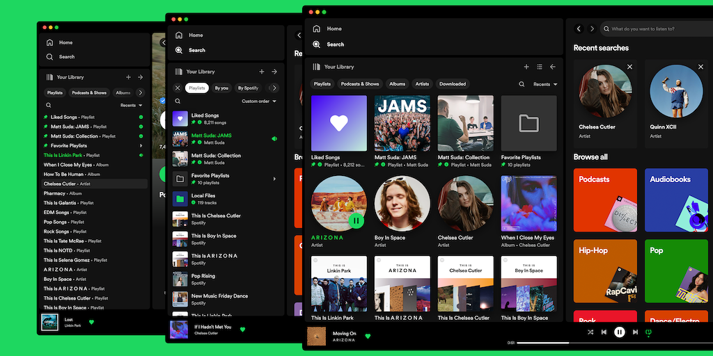Select Artists filter in front window

422,84
